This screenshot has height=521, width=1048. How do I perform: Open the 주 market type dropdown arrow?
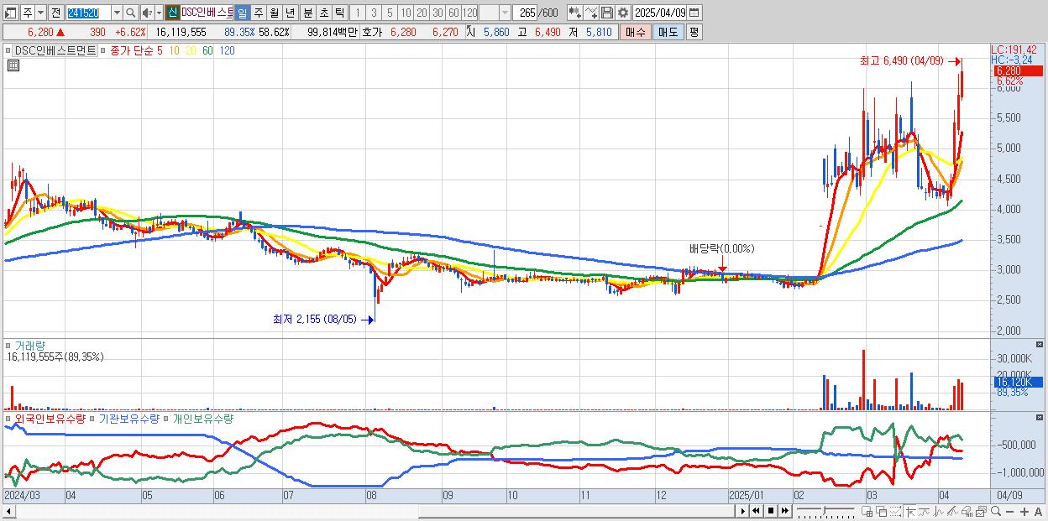[x=40, y=13]
